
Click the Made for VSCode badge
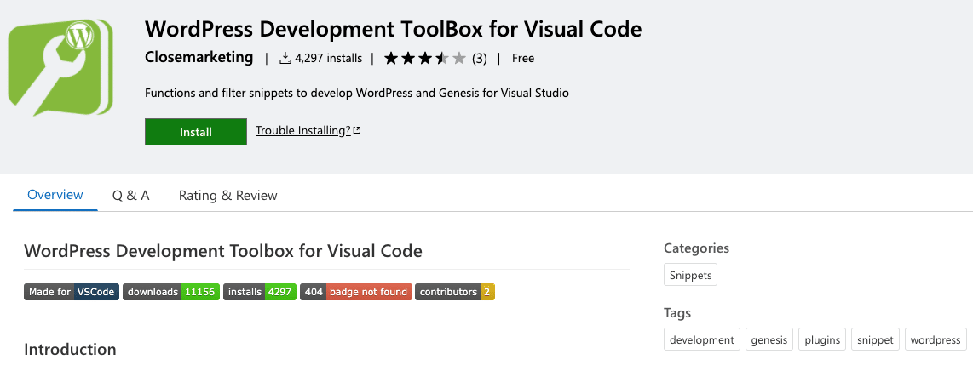72,292
